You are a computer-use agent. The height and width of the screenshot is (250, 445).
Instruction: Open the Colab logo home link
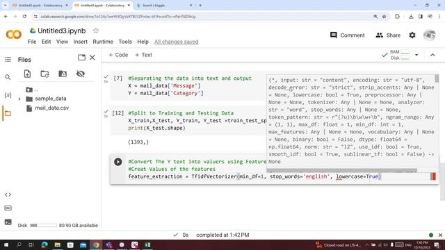(13, 35)
